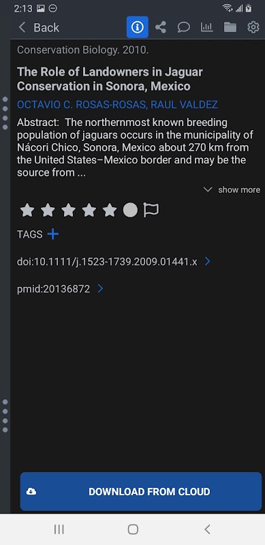265x545 pixels.
Task: Open the settings gear icon
Action: 253,27
